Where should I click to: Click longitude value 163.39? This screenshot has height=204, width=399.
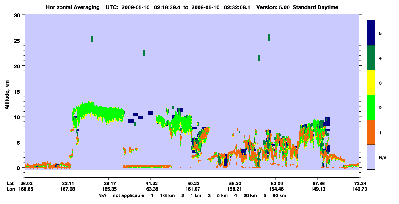pos(151,189)
